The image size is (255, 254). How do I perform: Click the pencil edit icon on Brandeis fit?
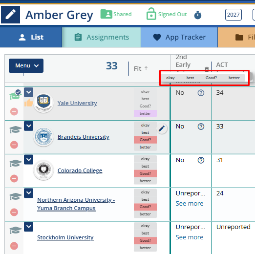click(x=162, y=128)
